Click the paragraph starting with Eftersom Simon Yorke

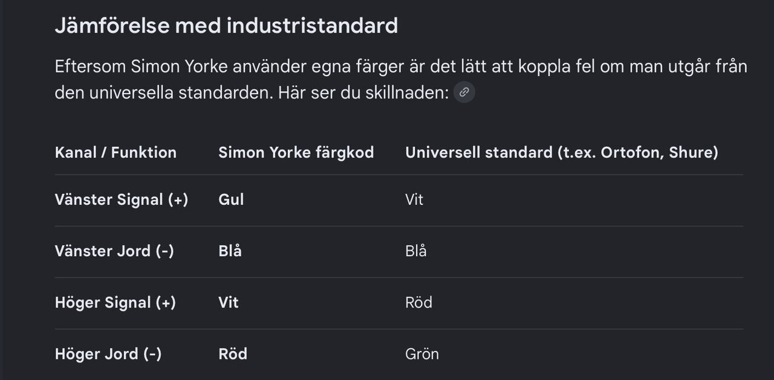coord(401,79)
